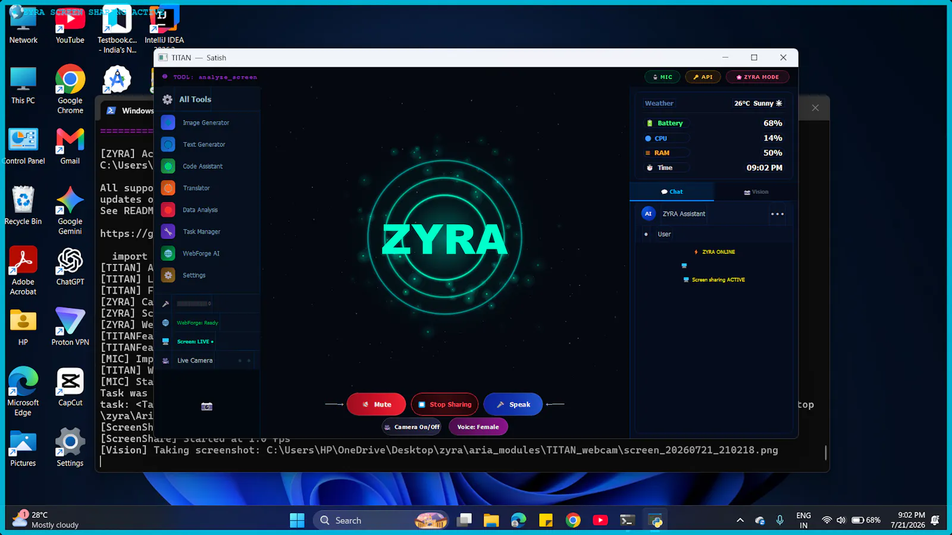Open the YouTube desktop shortcut
Image resolution: width=952 pixels, height=535 pixels.
click(x=70, y=26)
